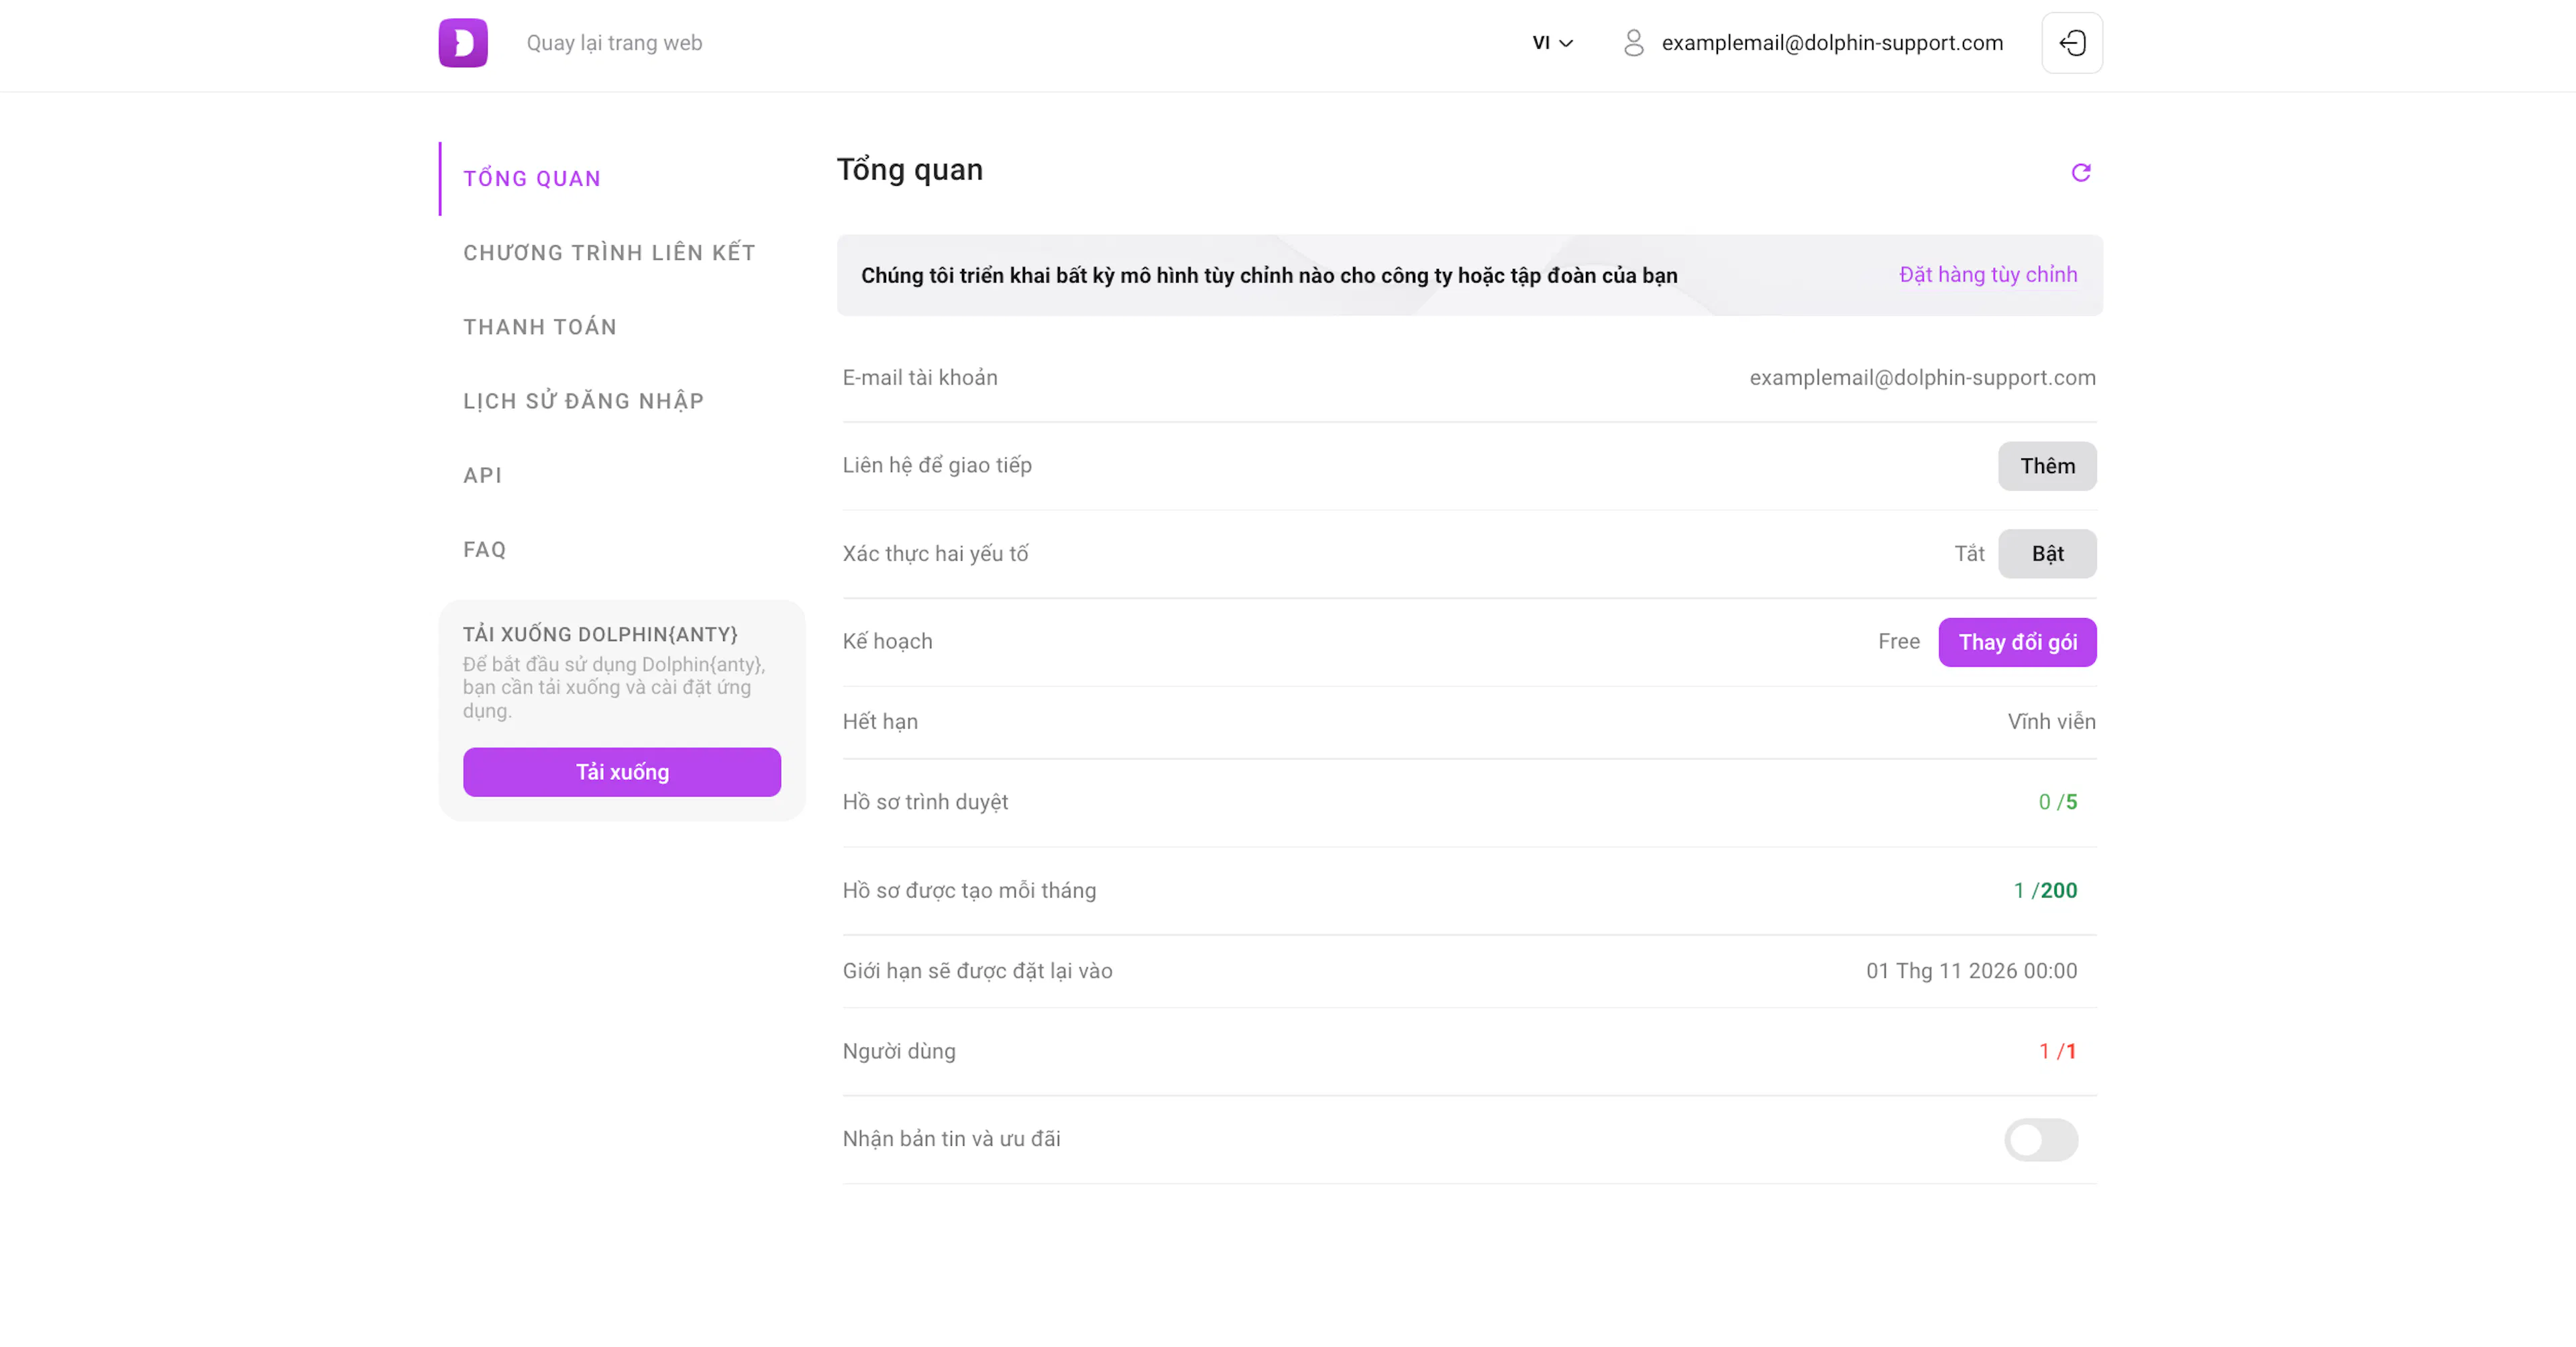2576x1347 pixels.
Task: Click the Tắt status text
Action: coord(1969,554)
